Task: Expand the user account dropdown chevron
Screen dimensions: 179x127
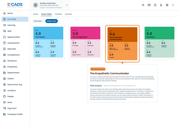Action: (67, 5)
